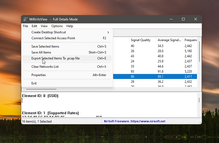
Task: Click the details pane vertical scrollbar
Action: pyautogui.click(x=199, y=100)
